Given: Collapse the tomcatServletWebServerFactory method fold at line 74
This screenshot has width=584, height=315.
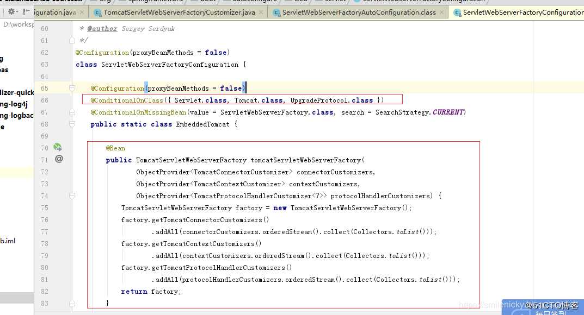Looking at the screenshot, I should (x=72, y=196).
